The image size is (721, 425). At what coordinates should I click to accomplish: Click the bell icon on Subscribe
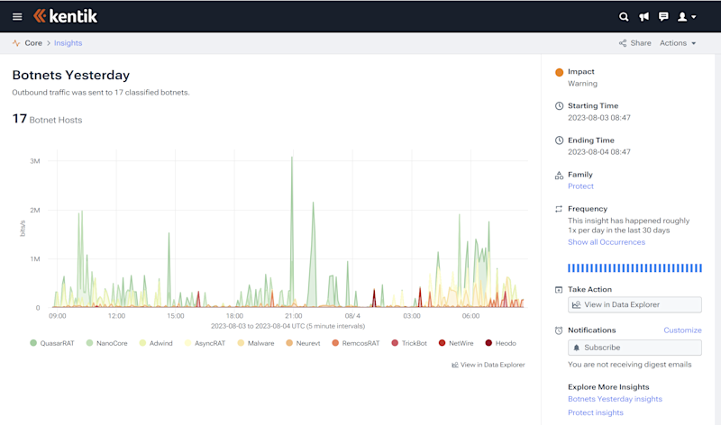click(576, 348)
